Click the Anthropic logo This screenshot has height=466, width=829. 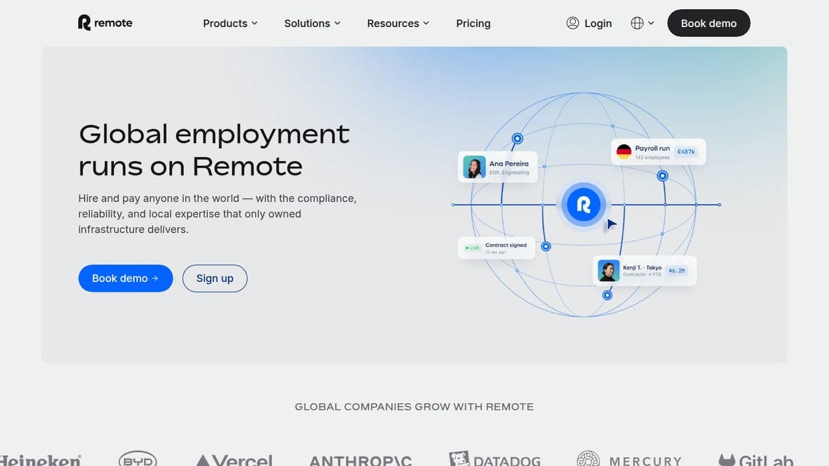pyautogui.click(x=361, y=461)
